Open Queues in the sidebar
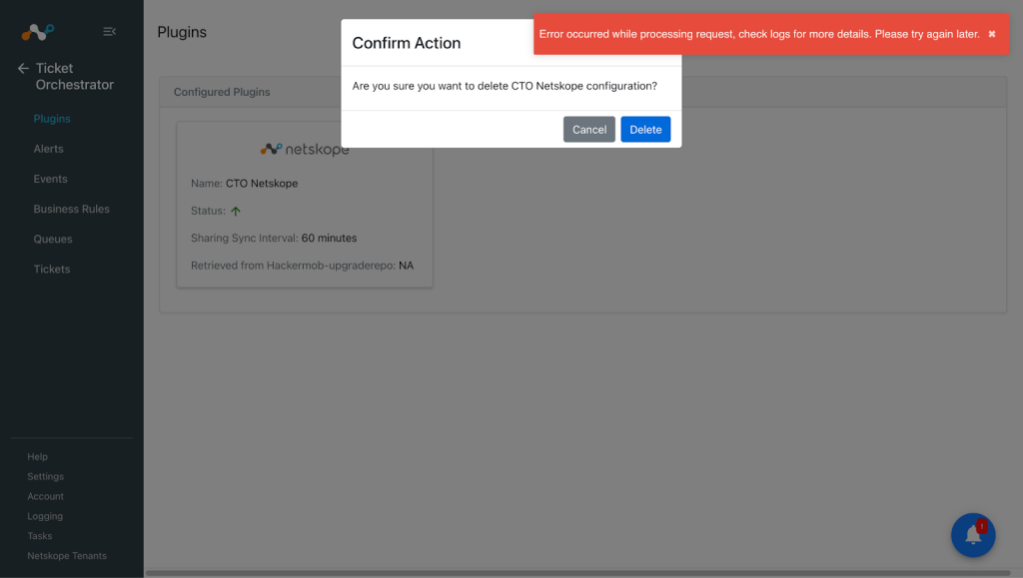This screenshot has width=1023, height=578. pyautogui.click(x=53, y=240)
